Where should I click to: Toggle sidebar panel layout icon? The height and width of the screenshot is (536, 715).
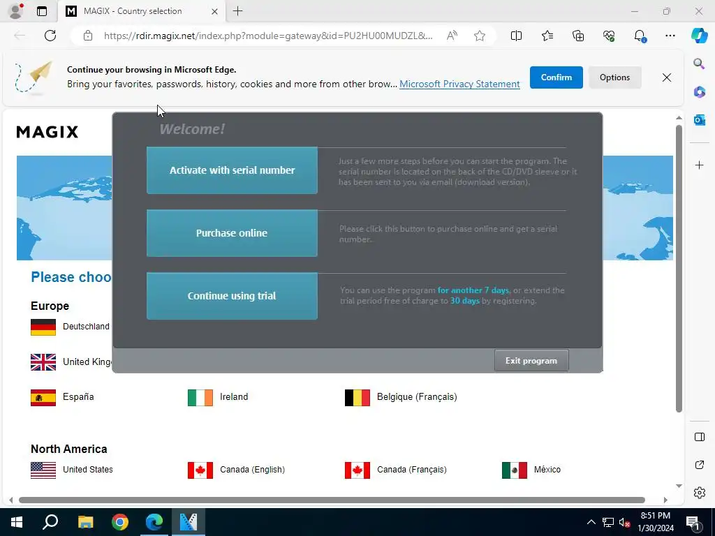699,437
